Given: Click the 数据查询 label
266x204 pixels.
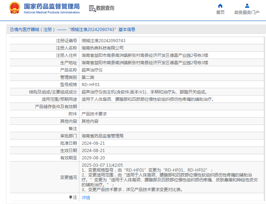Looking at the screenshot, I should 105,8.
